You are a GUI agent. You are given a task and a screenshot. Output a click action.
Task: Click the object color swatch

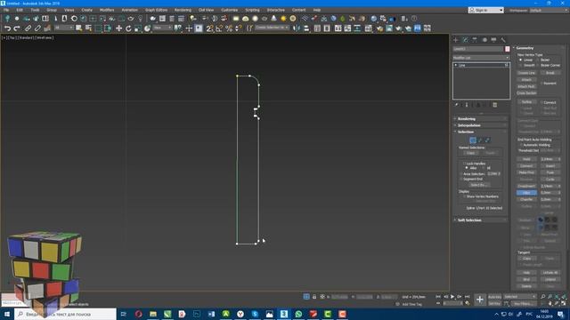[507, 49]
